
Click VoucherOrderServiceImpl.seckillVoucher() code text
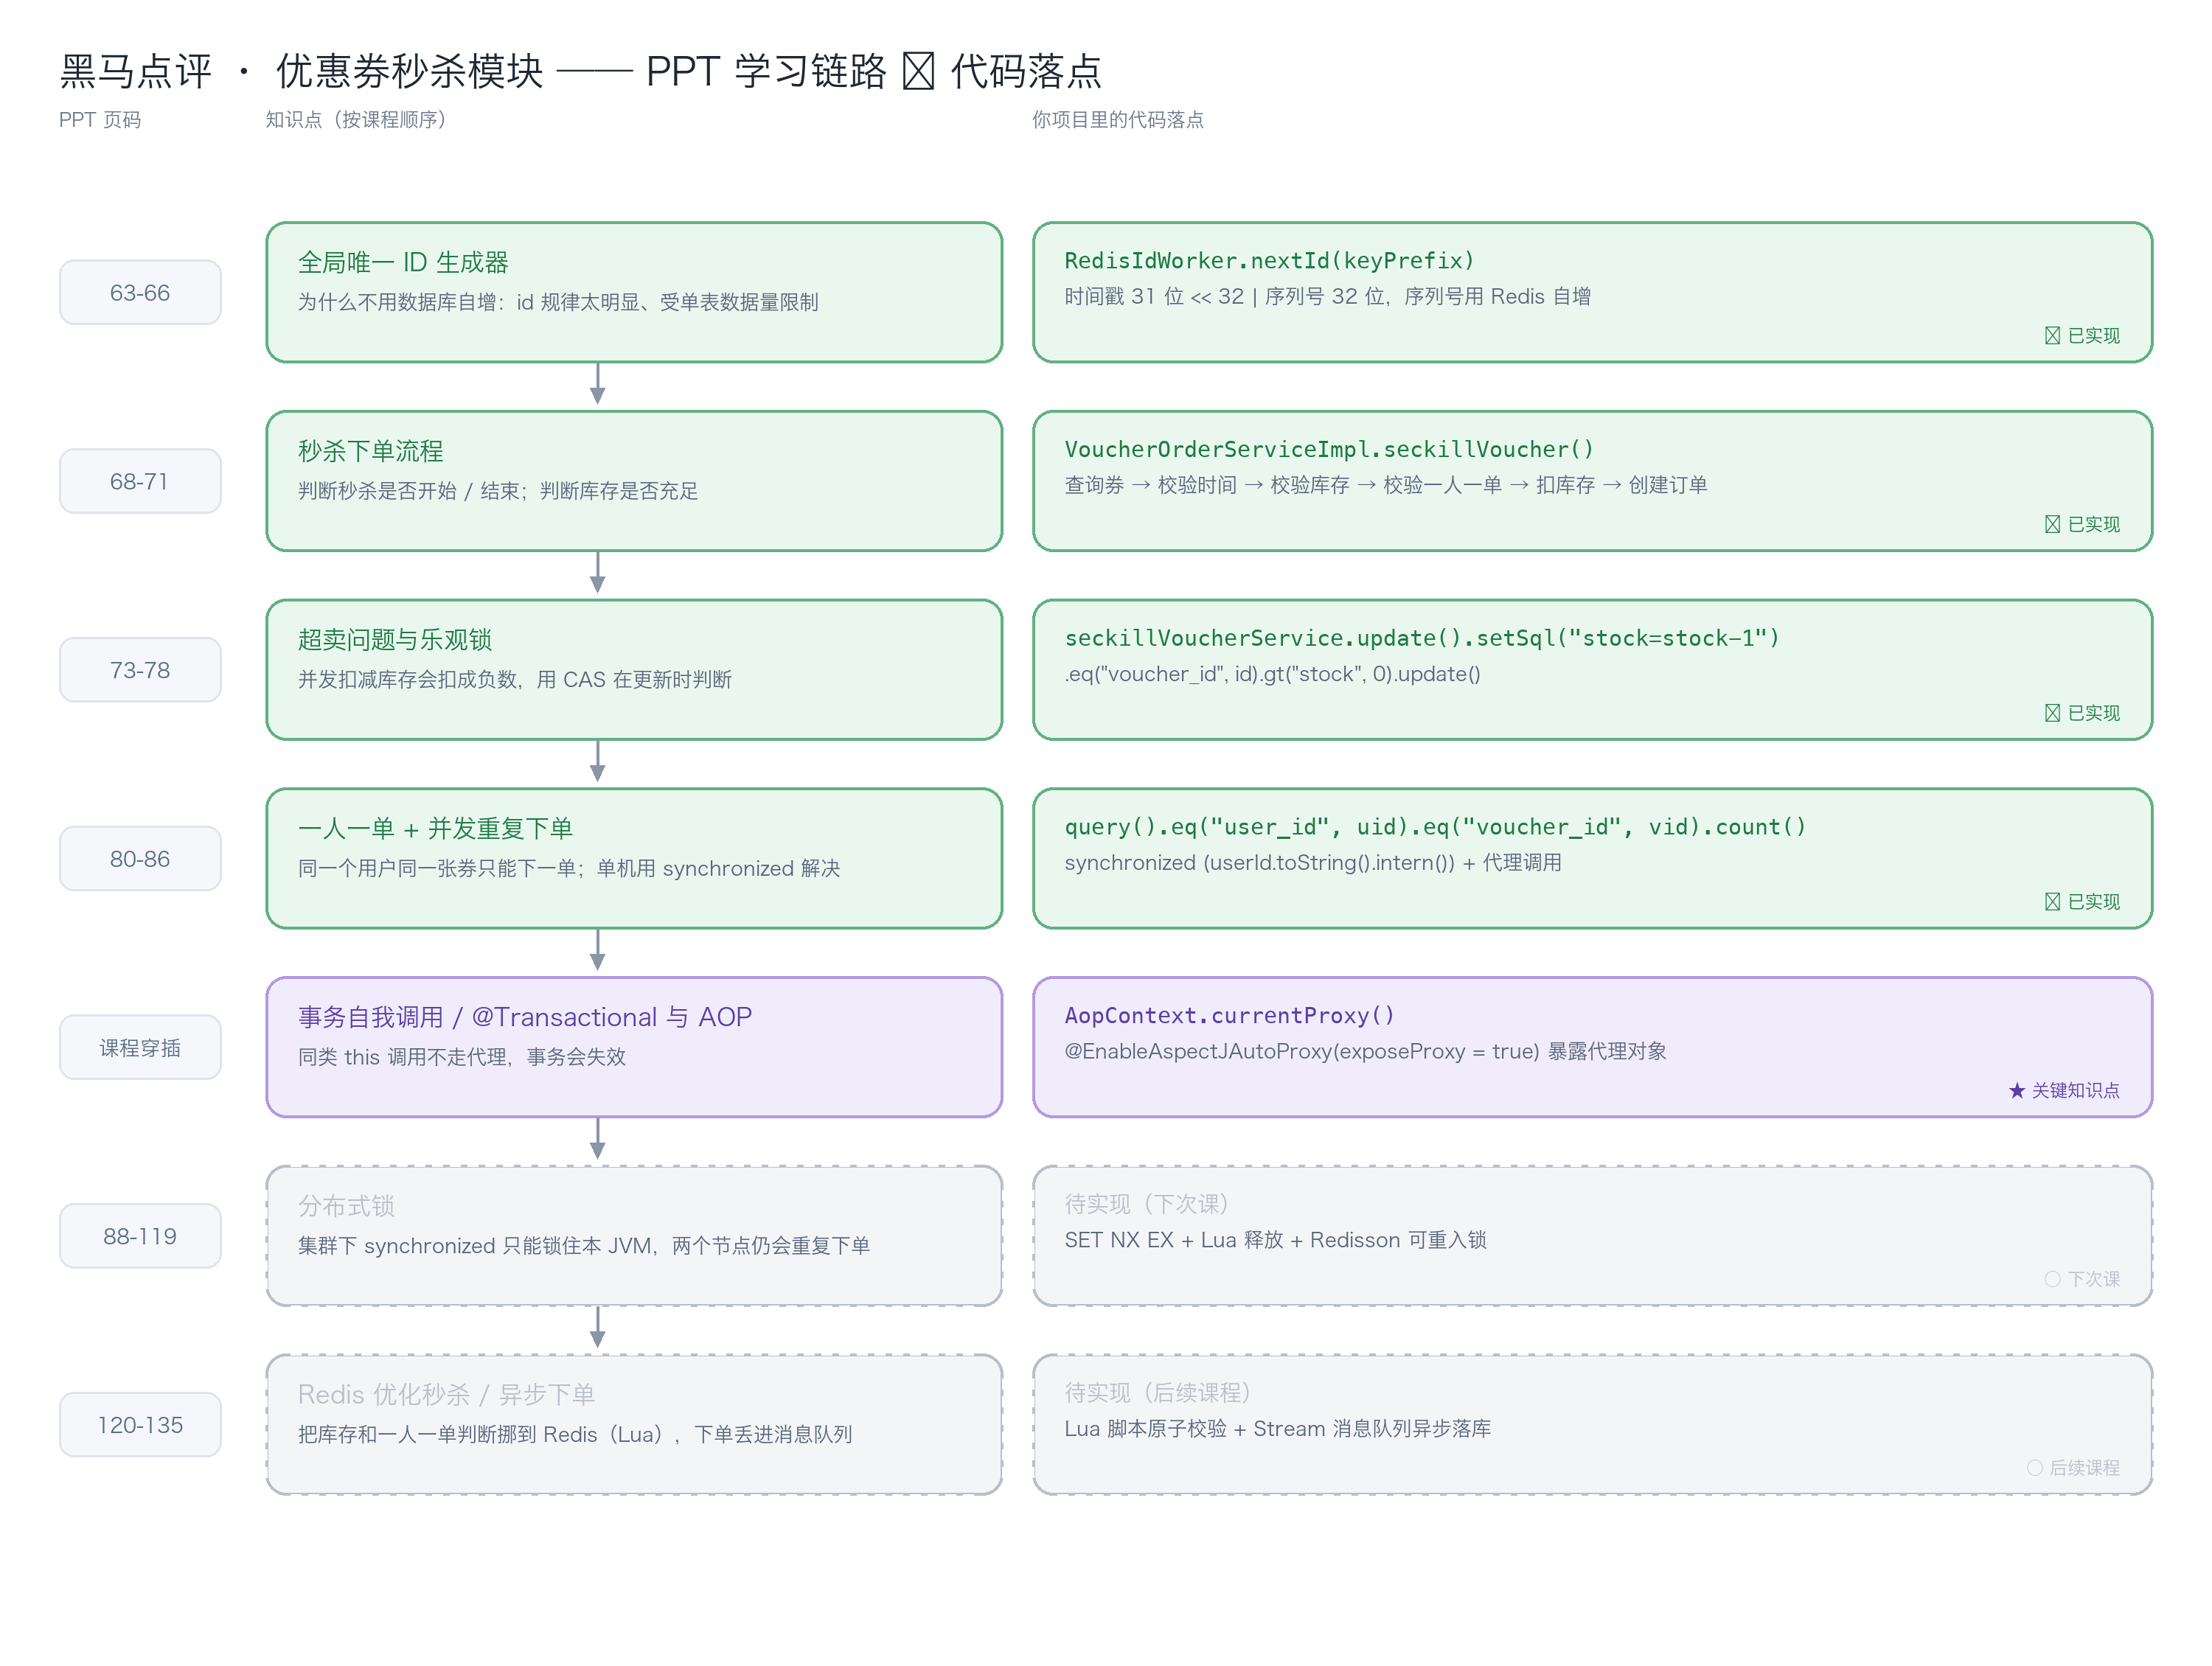(1329, 450)
